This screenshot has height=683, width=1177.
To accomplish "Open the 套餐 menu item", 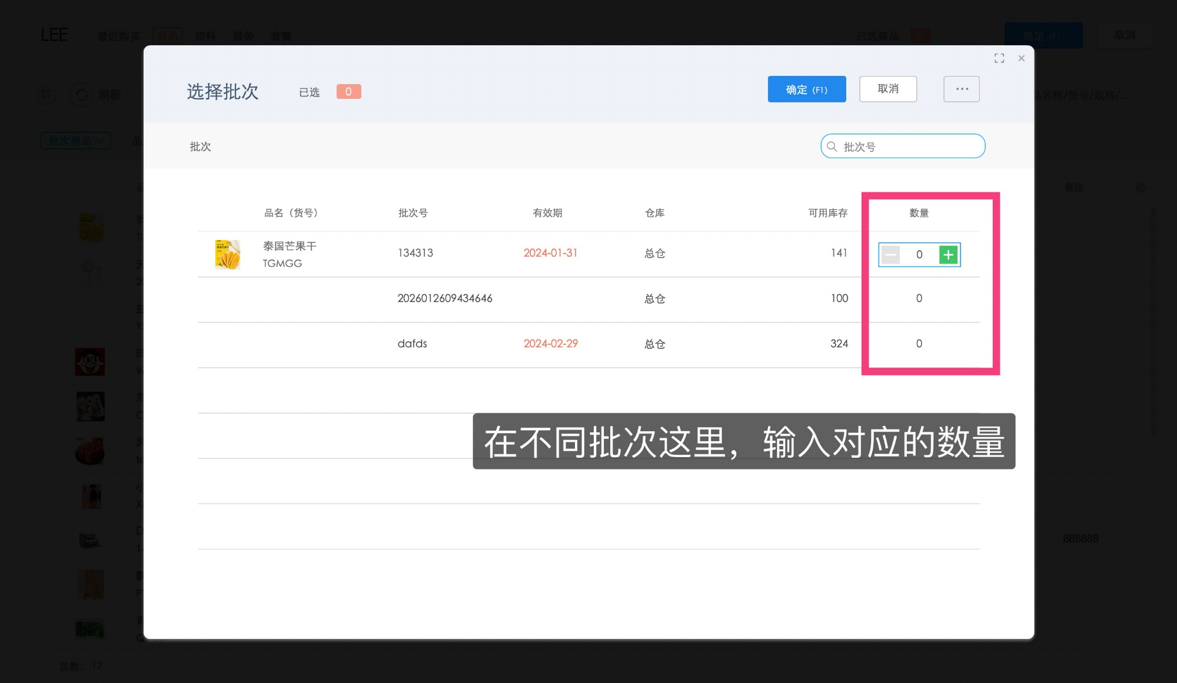I will 280,36.
